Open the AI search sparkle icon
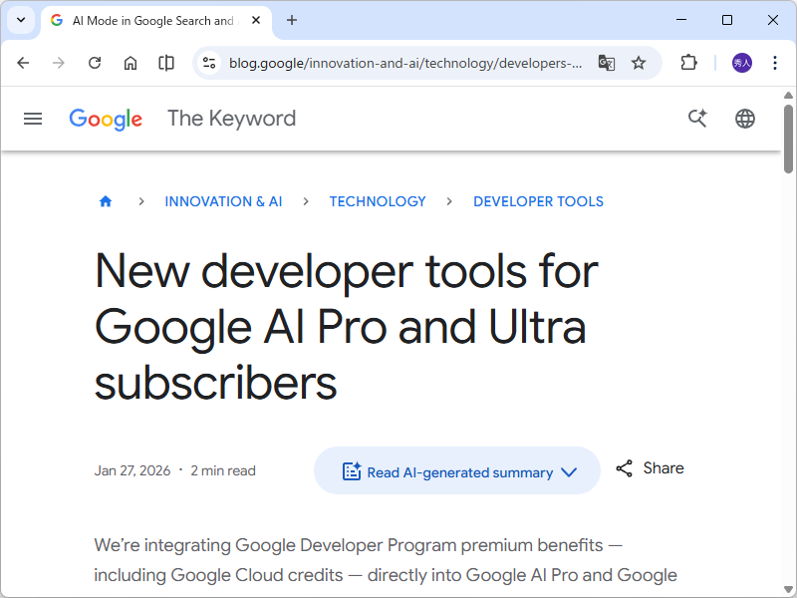797x598 pixels. (x=697, y=119)
